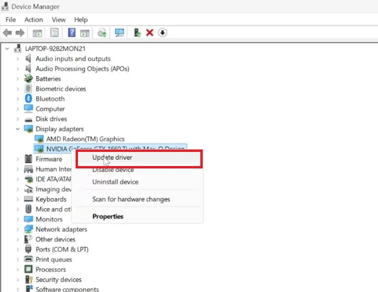This screenshot has height=292, width=378.
Task: Click the Security devices key icon
Action: tap(29, 279)
